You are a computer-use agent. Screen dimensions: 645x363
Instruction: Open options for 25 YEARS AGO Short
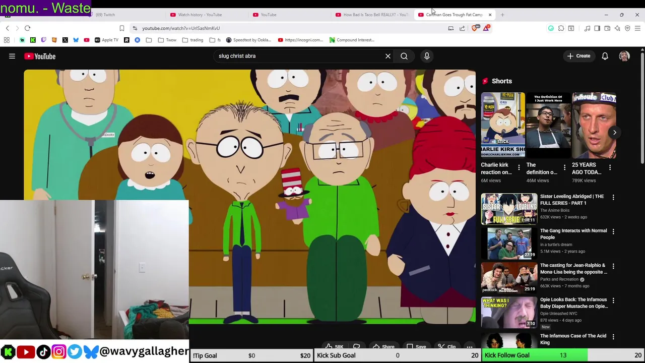coord(610,167)
